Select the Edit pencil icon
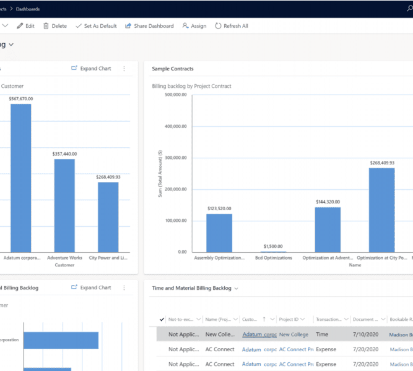 point(20,26)
